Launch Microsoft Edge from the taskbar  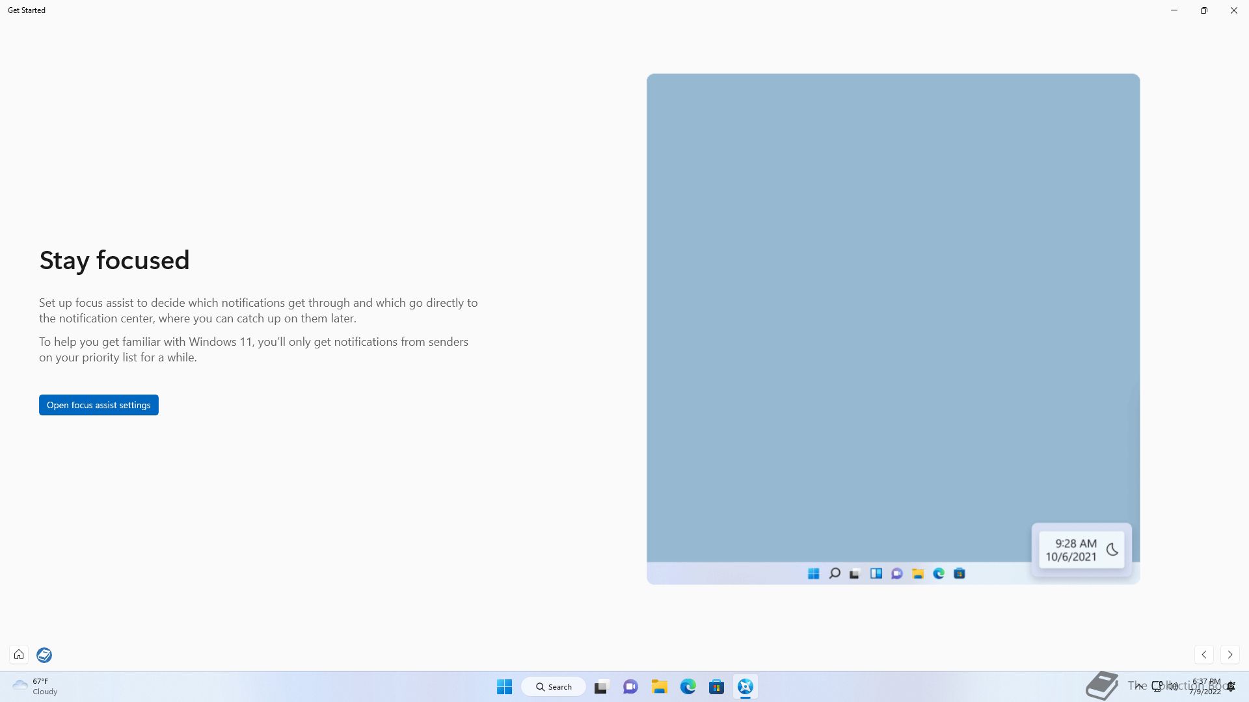[x=688, y=686]
